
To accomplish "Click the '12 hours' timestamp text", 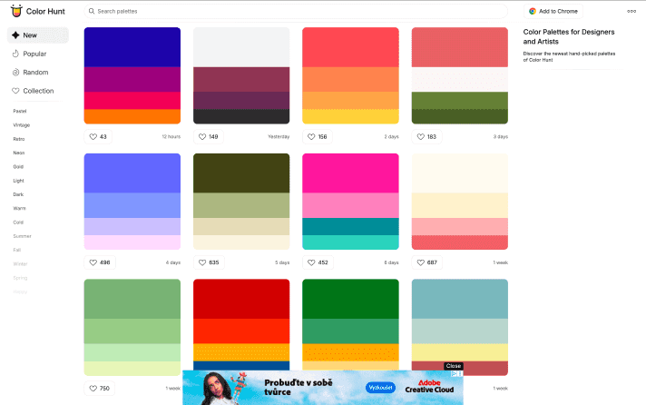I will tap(171, 136).
